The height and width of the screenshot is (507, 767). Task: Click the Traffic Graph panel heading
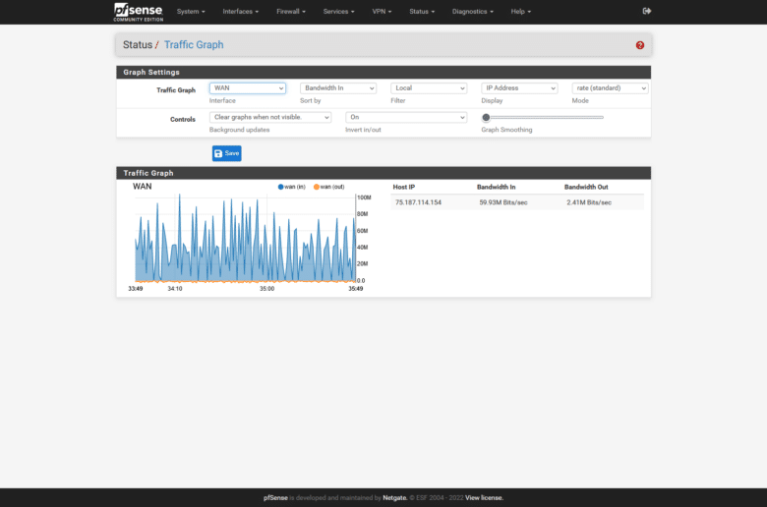coord(383,173)
